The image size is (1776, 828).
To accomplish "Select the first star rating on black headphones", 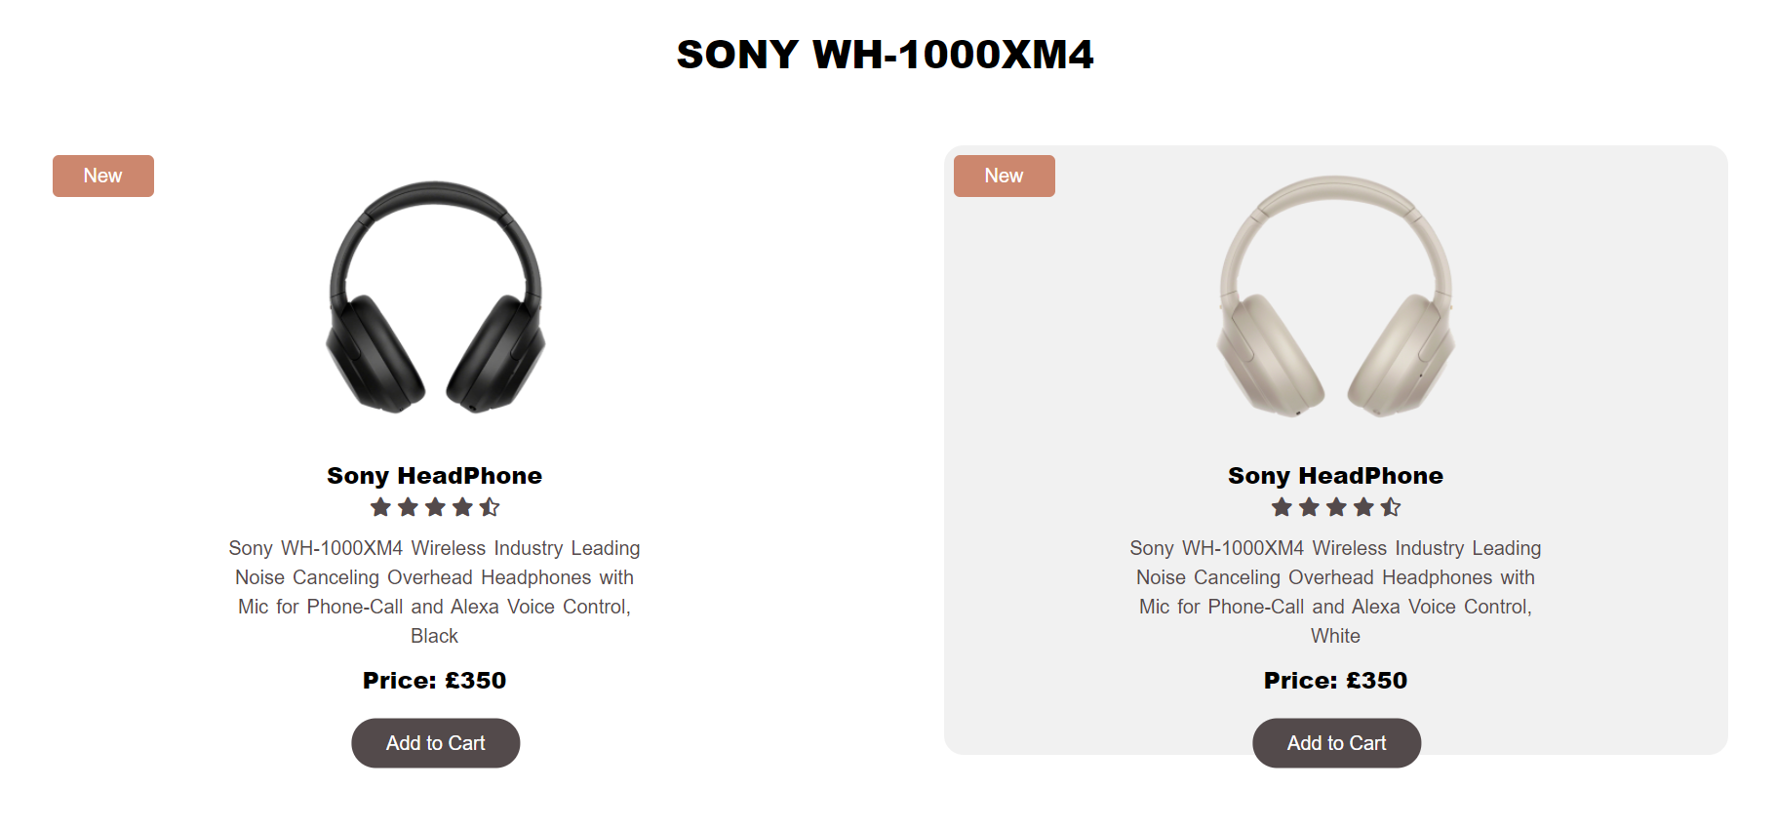I will pyautogui.click(x=380, y=506).
